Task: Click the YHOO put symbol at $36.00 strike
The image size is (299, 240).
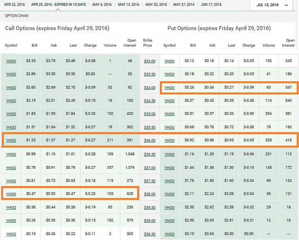Action: [x=169, y=140]
